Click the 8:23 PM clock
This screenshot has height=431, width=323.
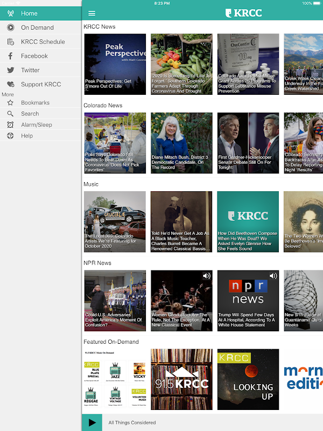[162, 3]
